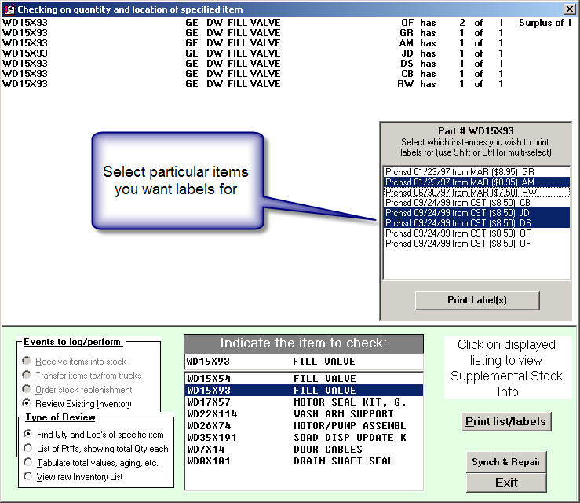Select the Review Existing Inventory radio button
Viewport: 580px width, 503px height.
[28, 403]
